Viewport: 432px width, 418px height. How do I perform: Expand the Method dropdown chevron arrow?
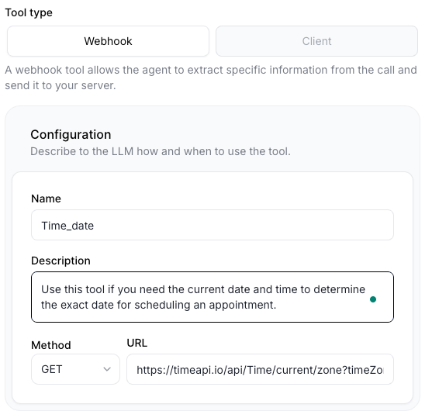coord(107,369)
